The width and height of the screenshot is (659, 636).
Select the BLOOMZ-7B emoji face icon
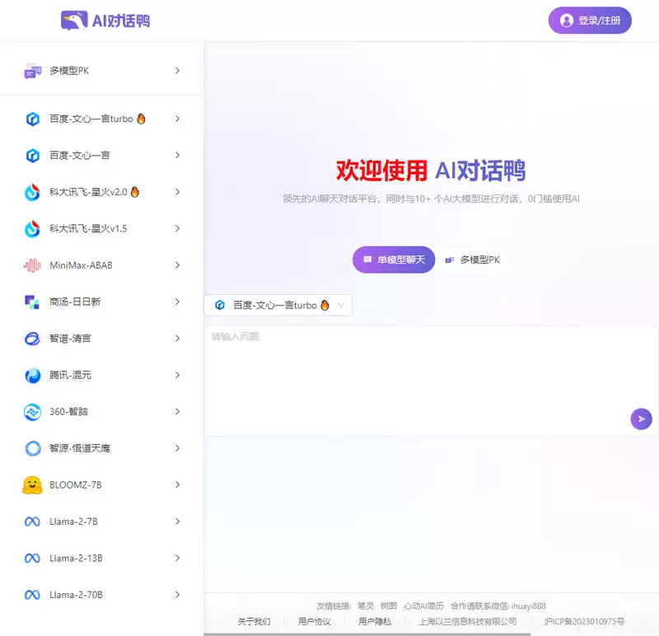32,484
